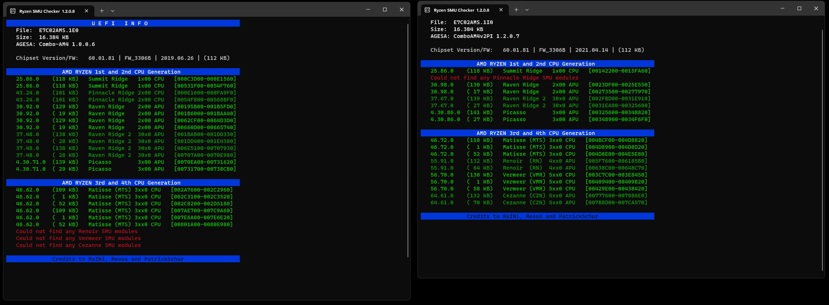The height and width of the screenshot is (305, 829).
Task: Click right window's 3rd and 4th Generation header
Action: (537, 133)
